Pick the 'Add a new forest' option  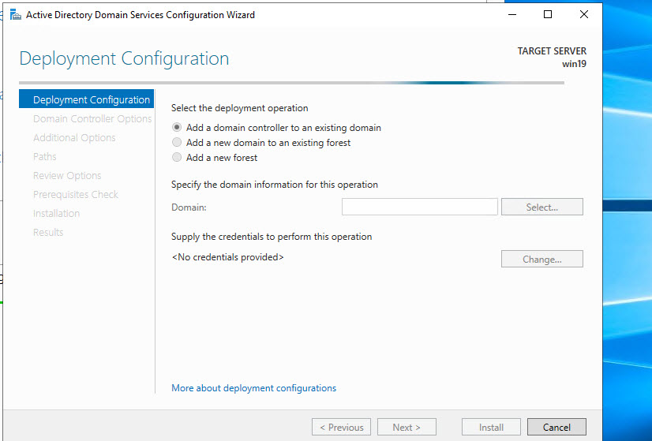(178, 158)
